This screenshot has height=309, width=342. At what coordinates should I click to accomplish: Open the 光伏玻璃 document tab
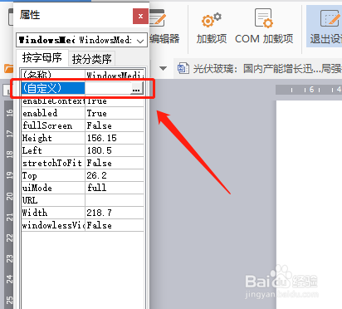258,68
